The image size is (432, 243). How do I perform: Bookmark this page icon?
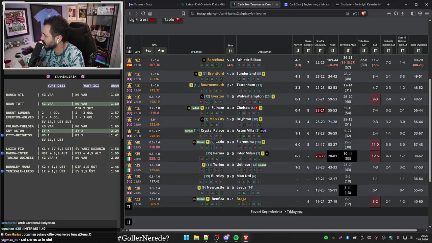click(x=183, y=13)
